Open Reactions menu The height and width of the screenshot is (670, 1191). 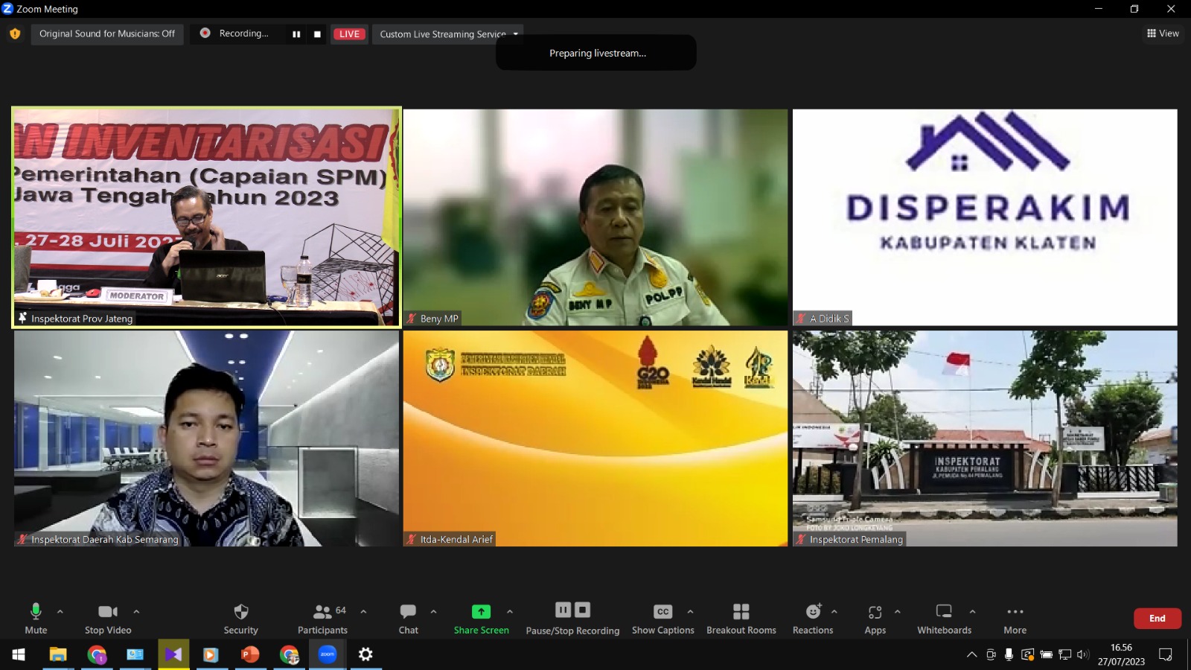click(x=813, y=619)
